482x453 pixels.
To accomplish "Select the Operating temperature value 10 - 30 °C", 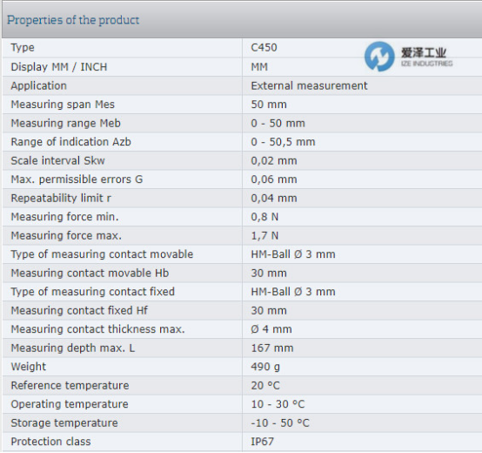I will coord(278,404).
